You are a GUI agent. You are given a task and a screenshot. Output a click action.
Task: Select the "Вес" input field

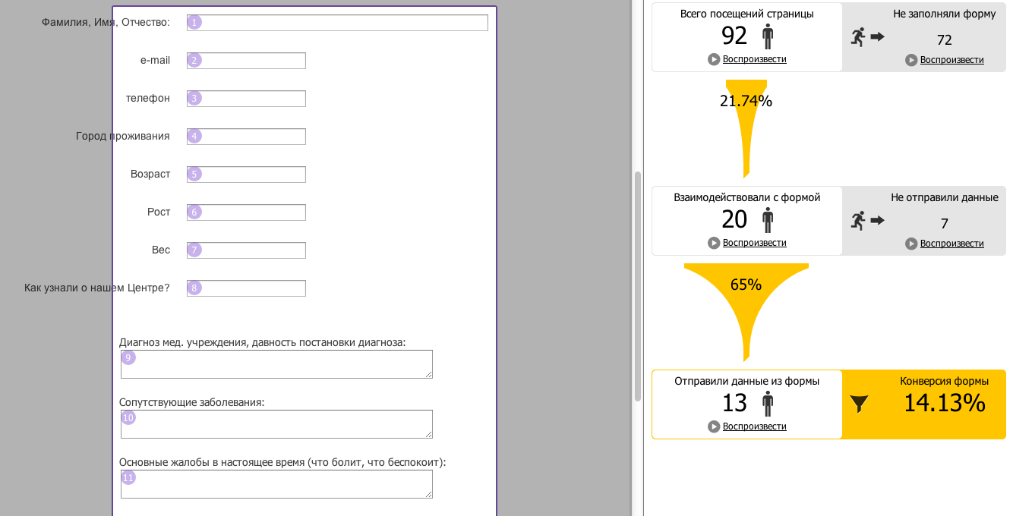[x=246, y=250]
